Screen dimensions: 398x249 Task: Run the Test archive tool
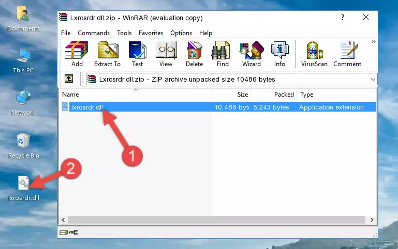point(137,54)
